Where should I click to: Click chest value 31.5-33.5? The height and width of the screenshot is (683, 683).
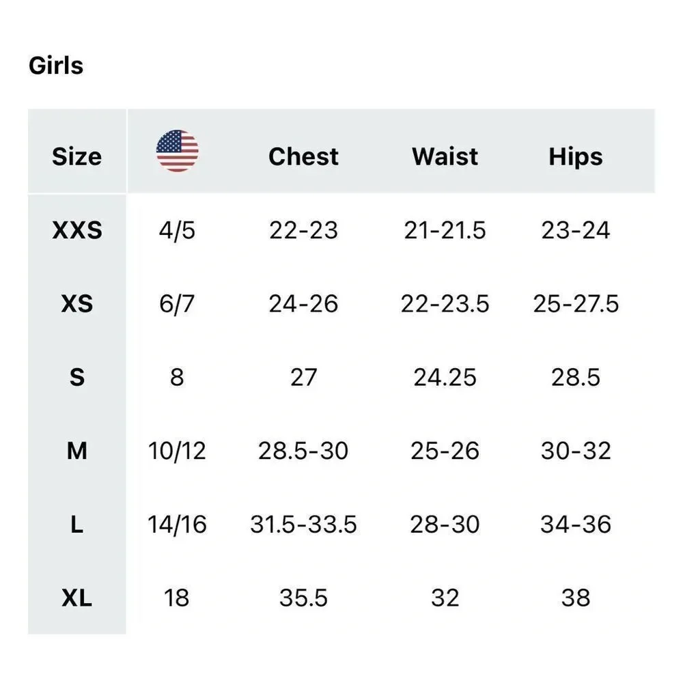(303, 524)
